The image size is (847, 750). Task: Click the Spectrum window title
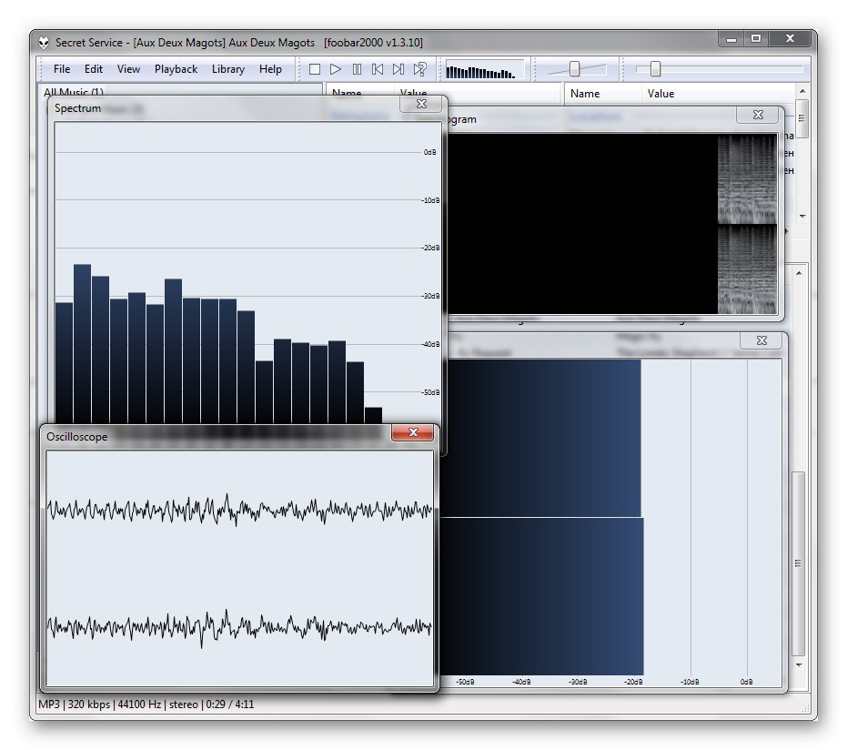coord(78,108)
